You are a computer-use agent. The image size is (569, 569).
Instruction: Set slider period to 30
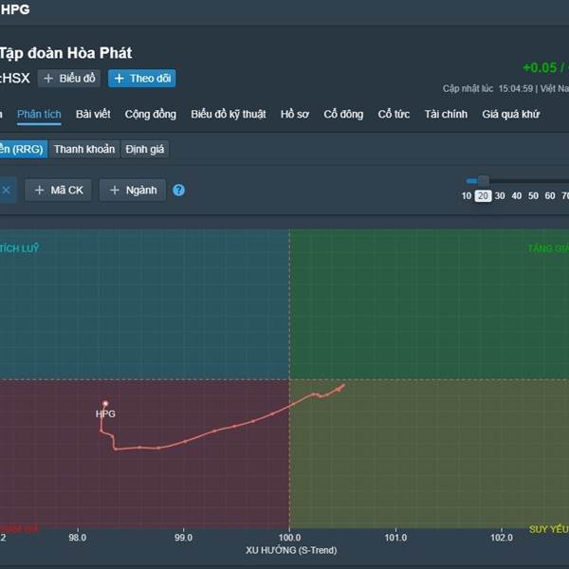click(500, 196)
